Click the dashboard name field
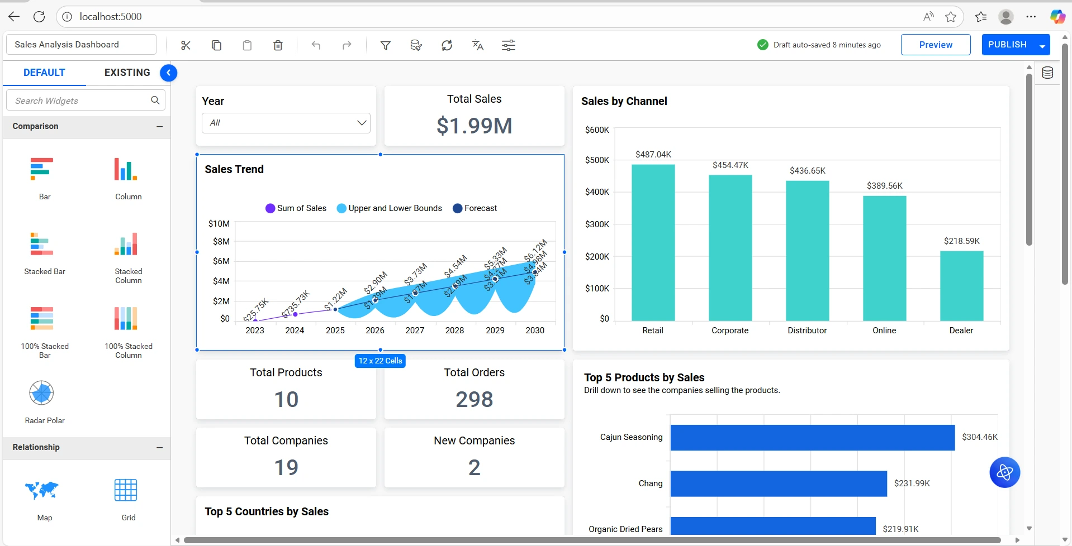1072x546 pixels. point(81,45)
